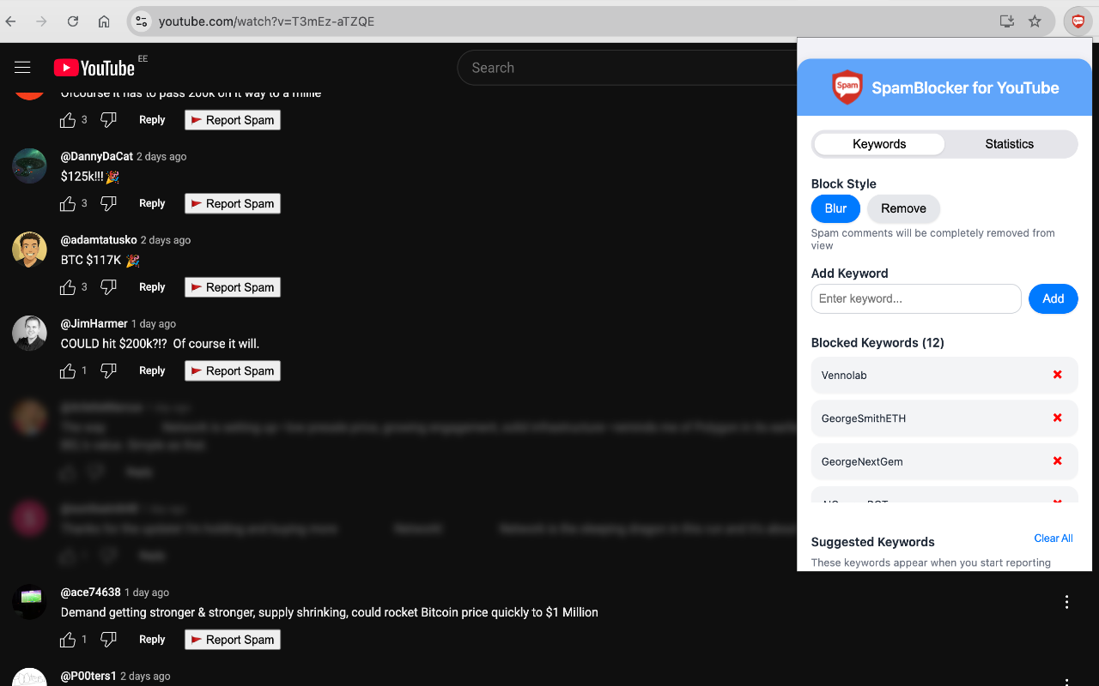
Task: Click the 'Blocked Keywords (12)' heading
Action: tap(877, 343)
